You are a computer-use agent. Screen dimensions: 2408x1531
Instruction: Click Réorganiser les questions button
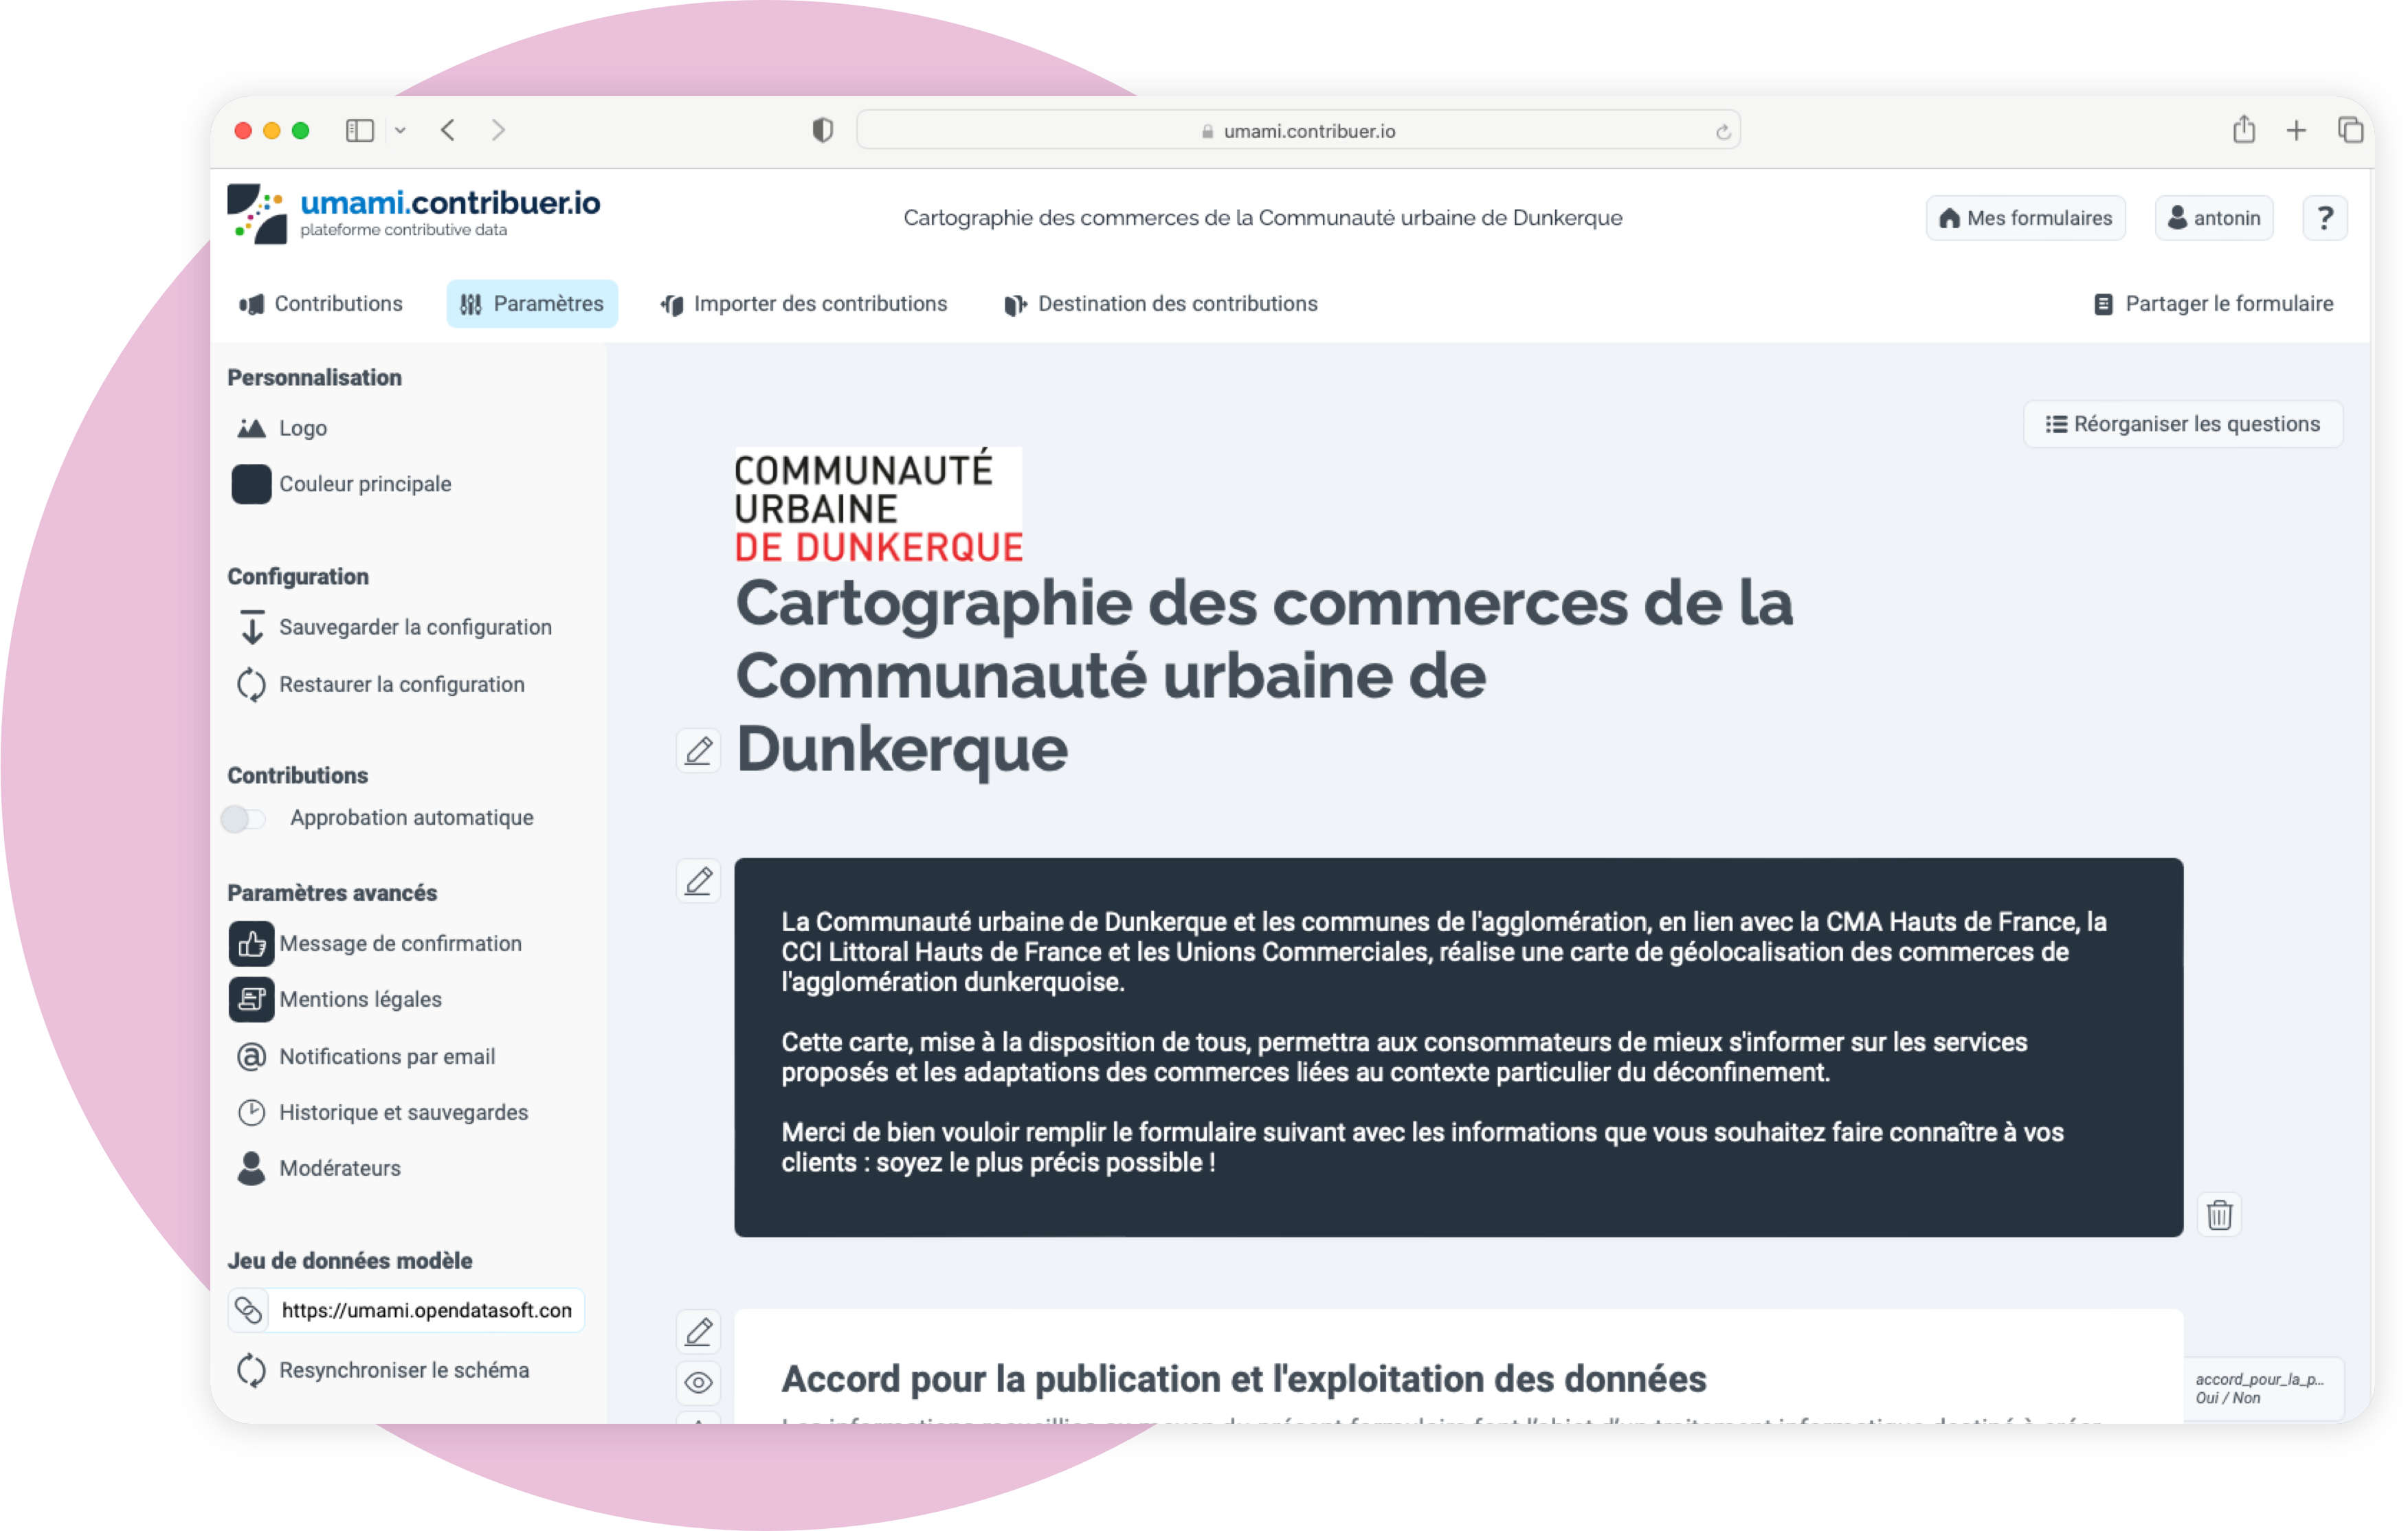tap(2183, 424)
